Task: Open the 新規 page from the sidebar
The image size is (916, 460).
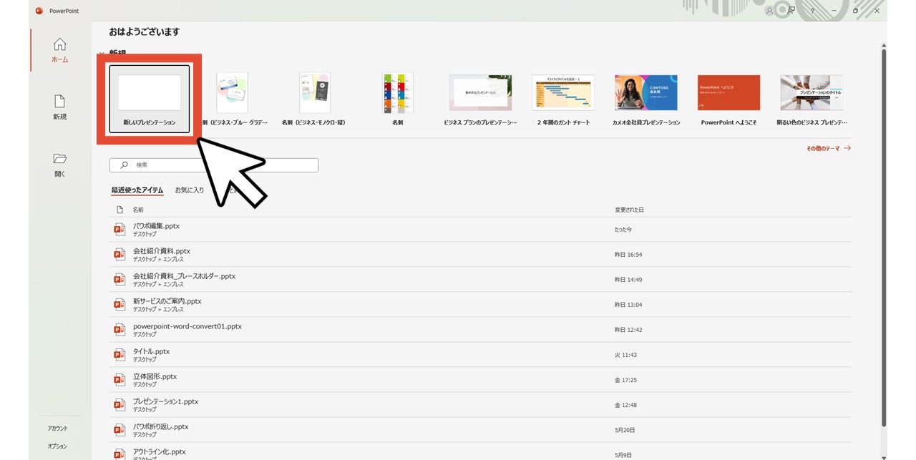Action: [x=60, y=107]
